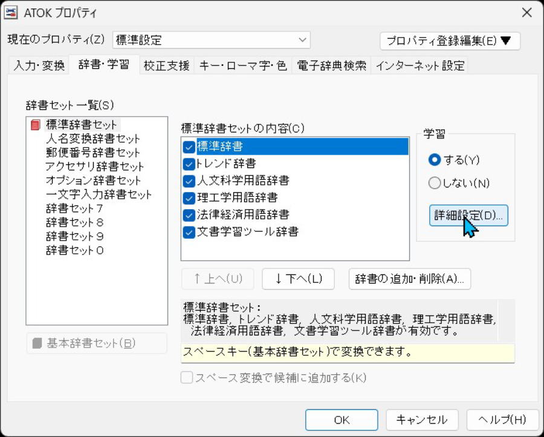
Task: Select the 辞書・学習 tab
Action: coord(104,65)
